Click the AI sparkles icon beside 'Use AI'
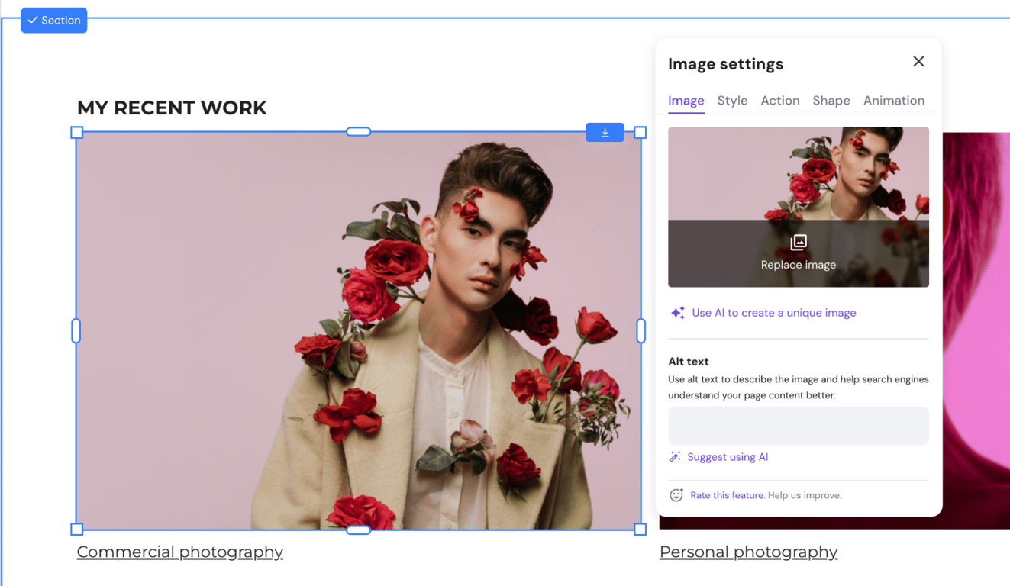 [x=676, y=313]
